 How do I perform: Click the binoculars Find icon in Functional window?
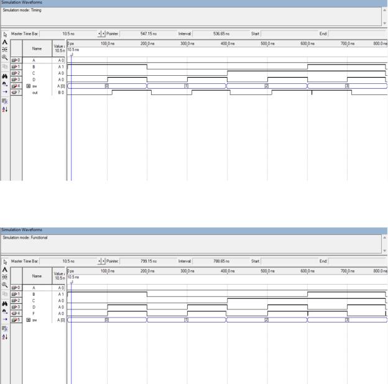coord(5,303)
